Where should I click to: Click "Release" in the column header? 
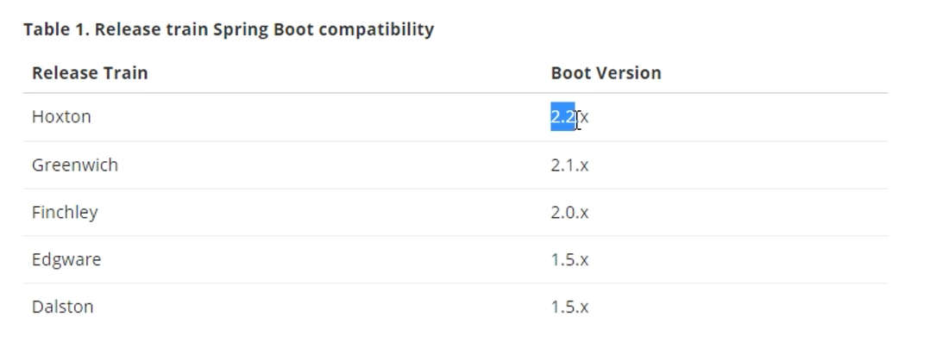pyautogui.click(x=65, y=73)
